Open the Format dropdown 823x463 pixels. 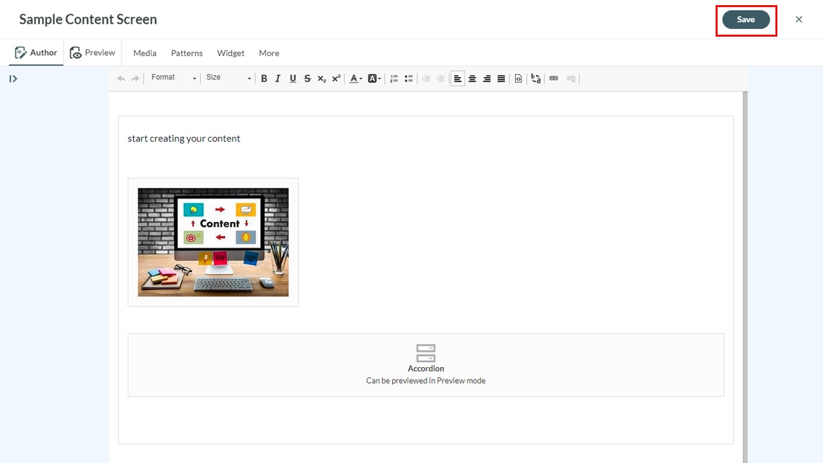pyautogui.click(x=174, y=78)
